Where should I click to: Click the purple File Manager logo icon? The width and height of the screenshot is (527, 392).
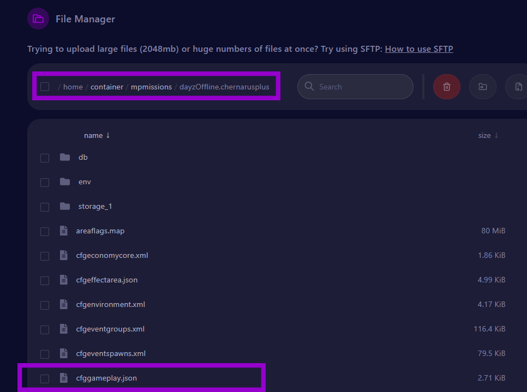[38, 18]
